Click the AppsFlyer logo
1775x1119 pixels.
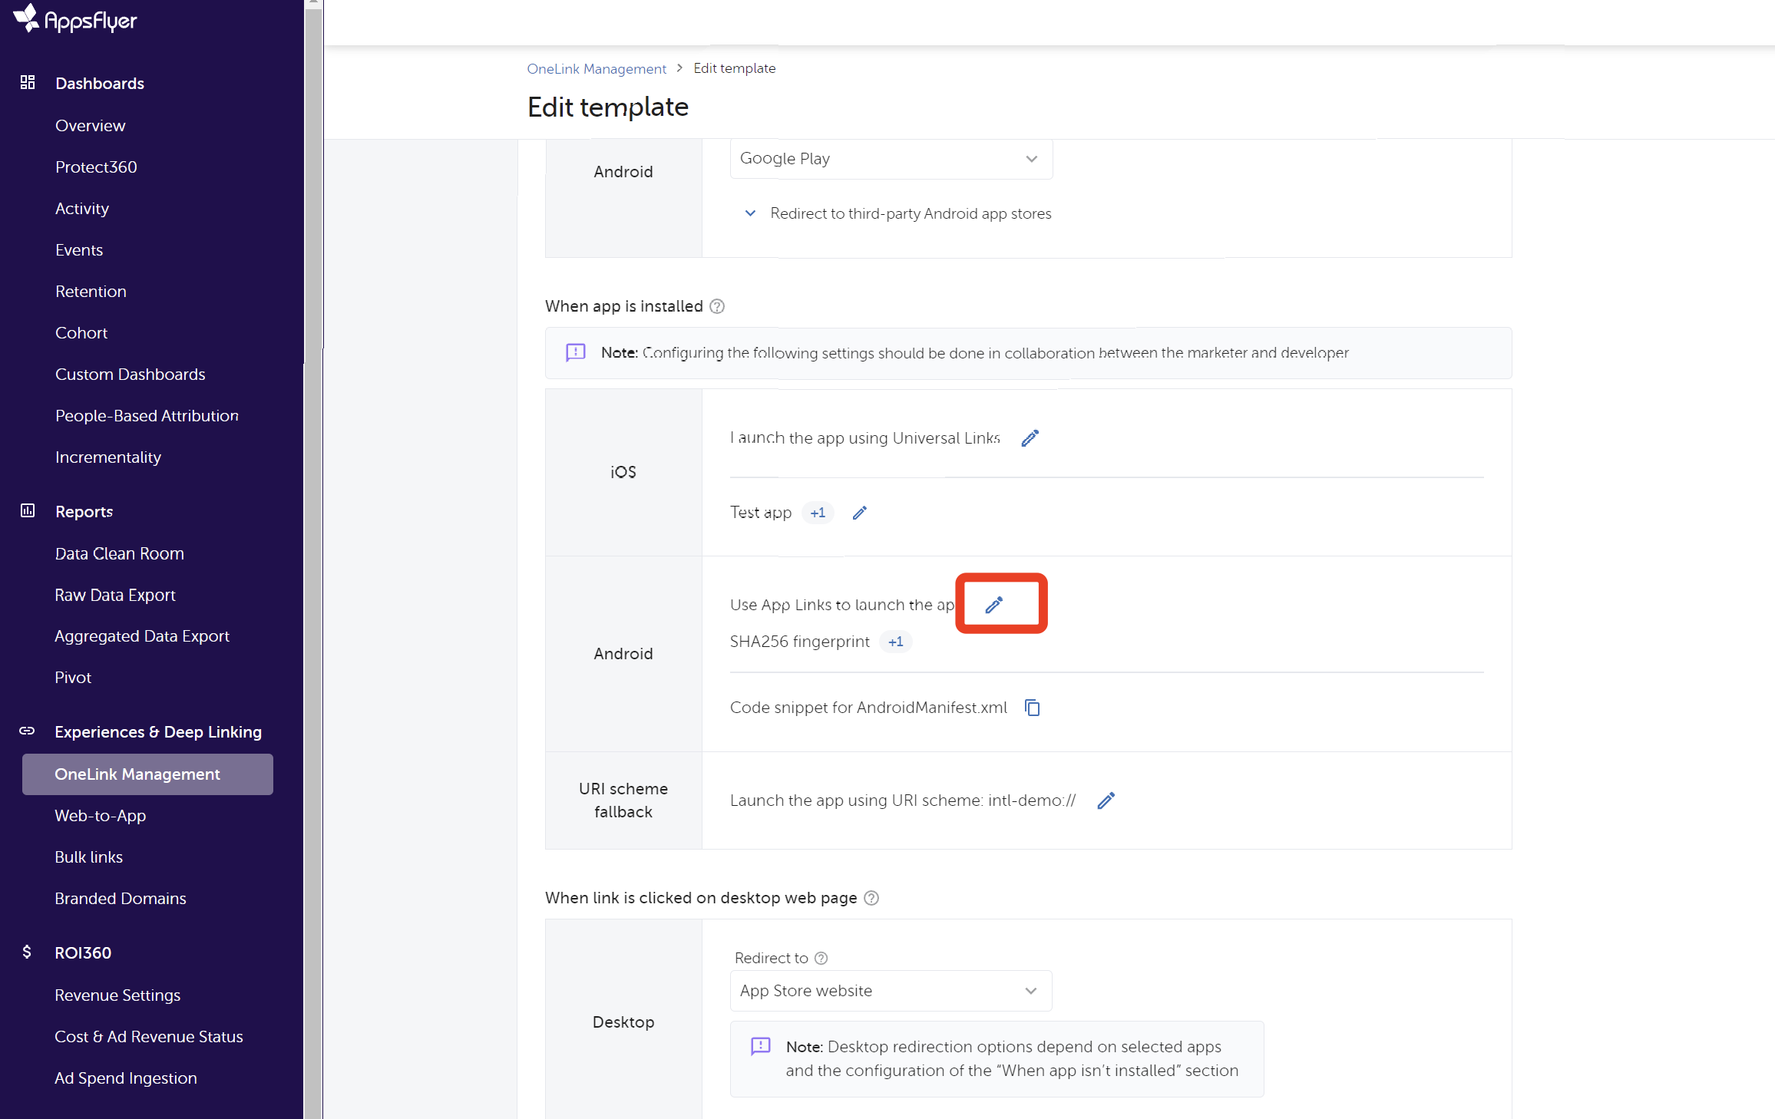[75, 18]
